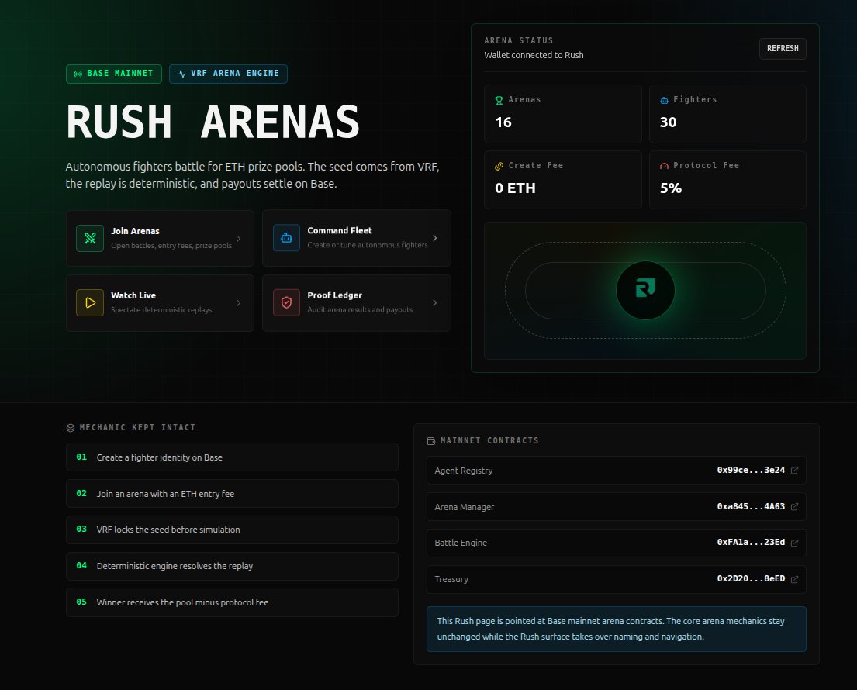Click the trophy icon beside Arenas
857x690 pixels.
pyautogui.click(x=499, y=100)
